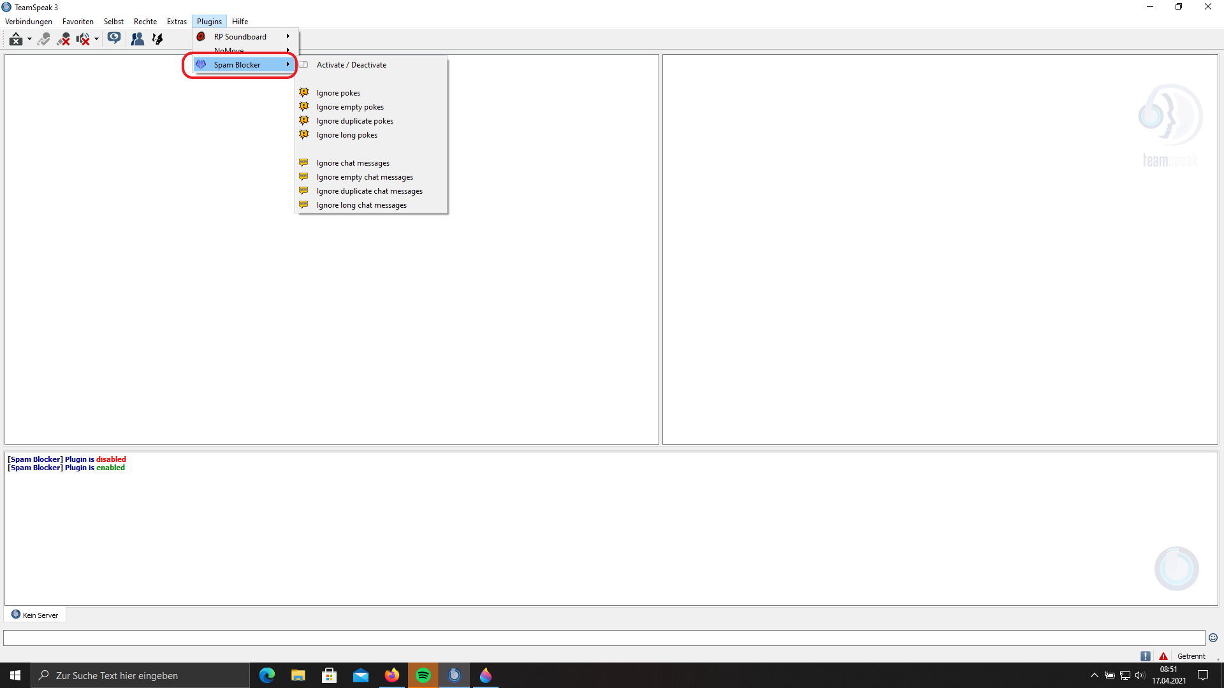This screenshot has height=688, width=1224.
Task: Open Microsoft Store from the taskbar
Action: (329, 675)
